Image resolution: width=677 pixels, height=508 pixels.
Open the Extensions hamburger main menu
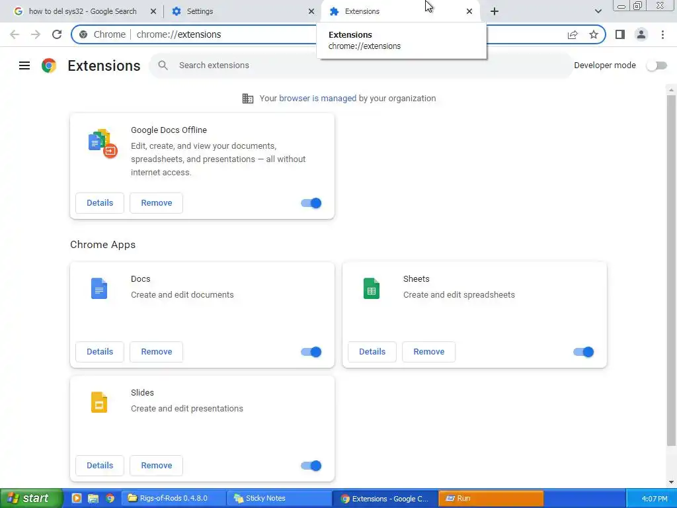[x=24, y=65]
